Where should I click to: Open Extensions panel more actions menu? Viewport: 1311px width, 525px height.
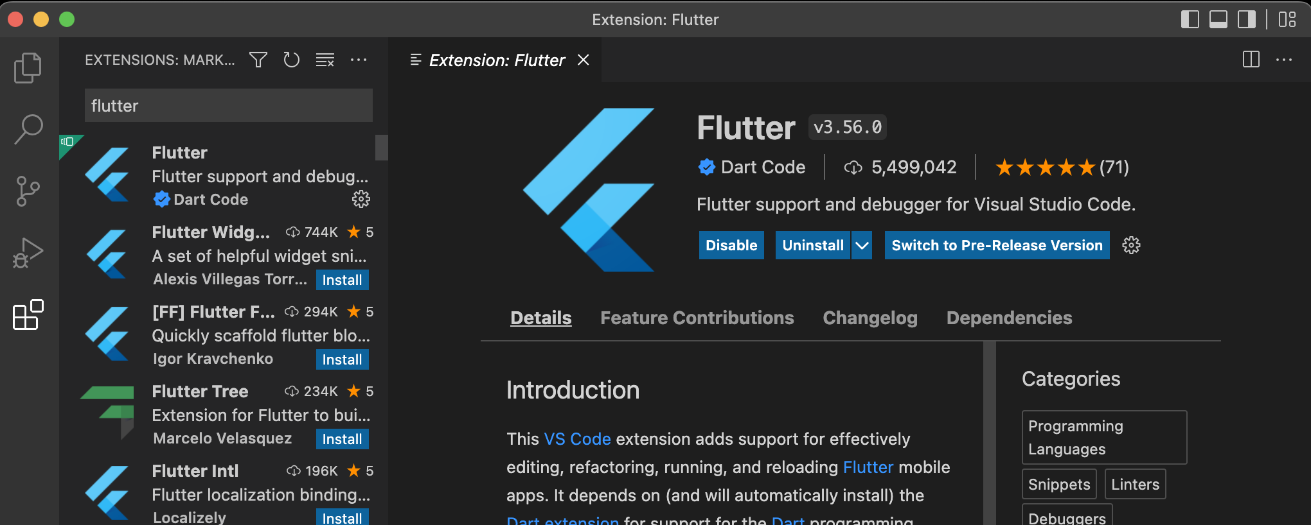coord(359,60)
